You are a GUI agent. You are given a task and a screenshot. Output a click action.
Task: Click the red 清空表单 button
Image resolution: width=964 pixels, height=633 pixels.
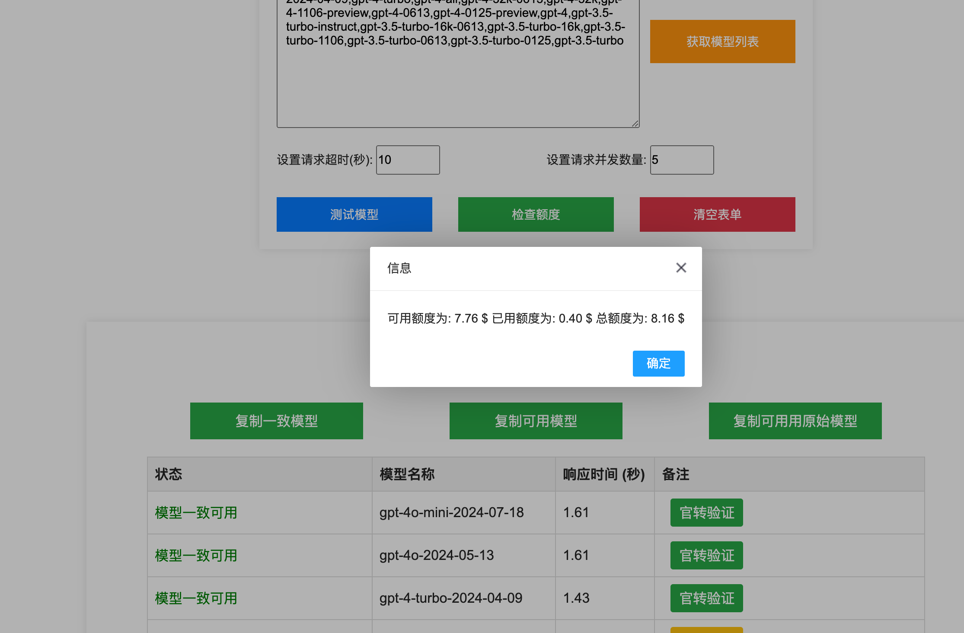point(717,214)
